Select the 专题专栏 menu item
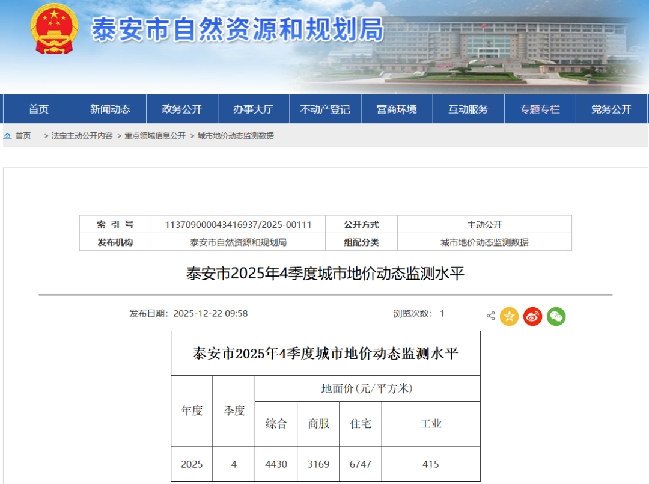649x484 pixels. [540, 109]
